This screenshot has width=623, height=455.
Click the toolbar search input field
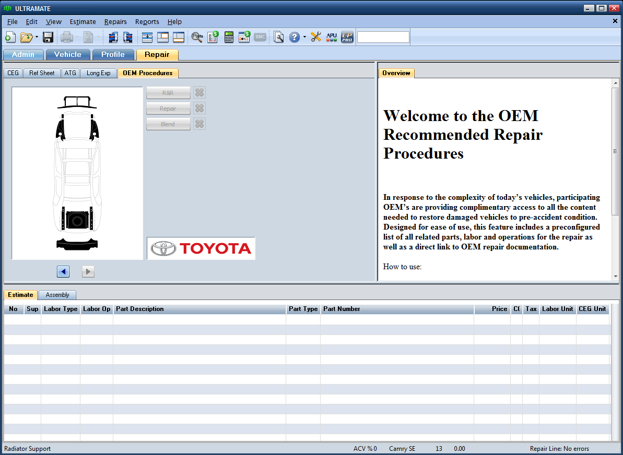click(x=383, y=37)
